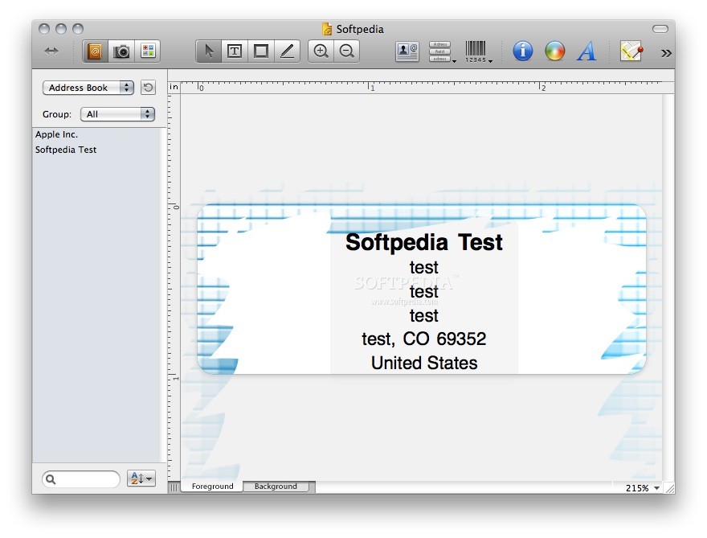
Task: Select the Text tool
Action: [x=235, y=51]
